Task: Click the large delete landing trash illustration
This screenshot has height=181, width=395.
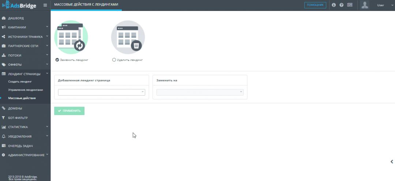Action: pyautogui.click(x=128, y=37)
